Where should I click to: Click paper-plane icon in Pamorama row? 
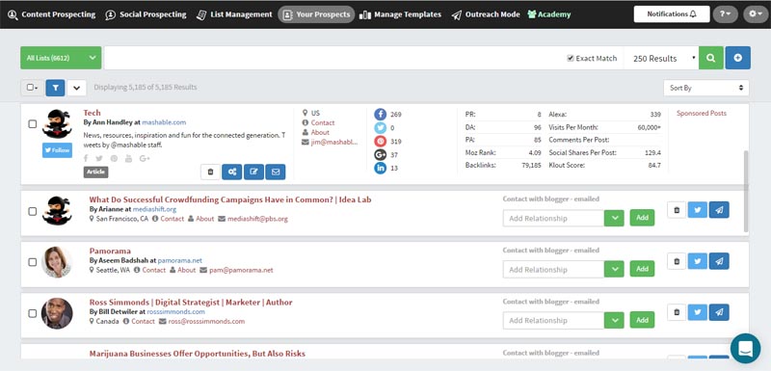[719, 261]
